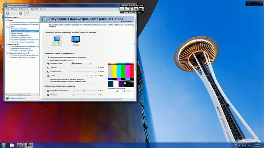Open the Рабочий стол menu

click(24, 9)
